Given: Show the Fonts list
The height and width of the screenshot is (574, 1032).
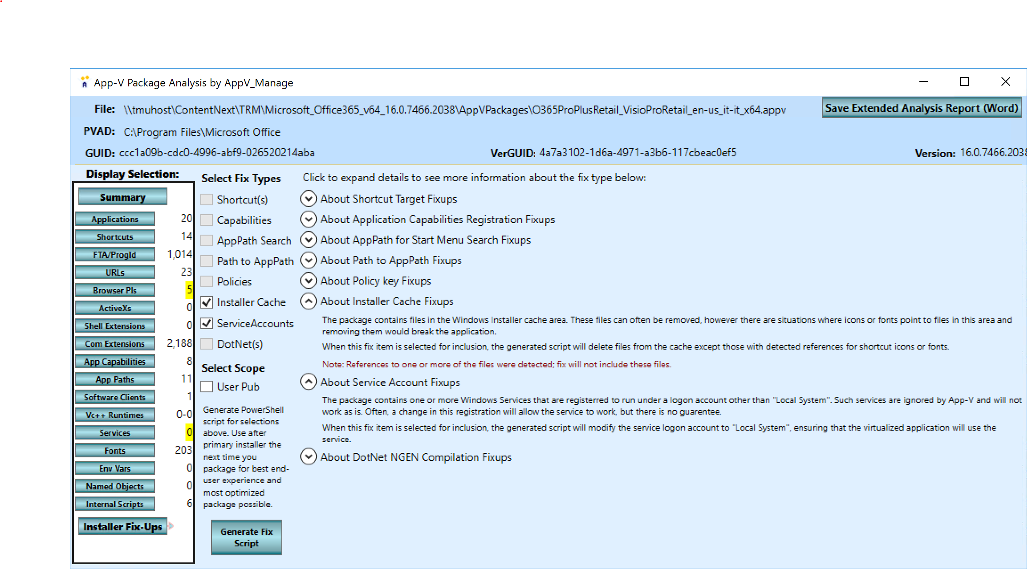Looking at the screenshot, I should coord(115,450).
